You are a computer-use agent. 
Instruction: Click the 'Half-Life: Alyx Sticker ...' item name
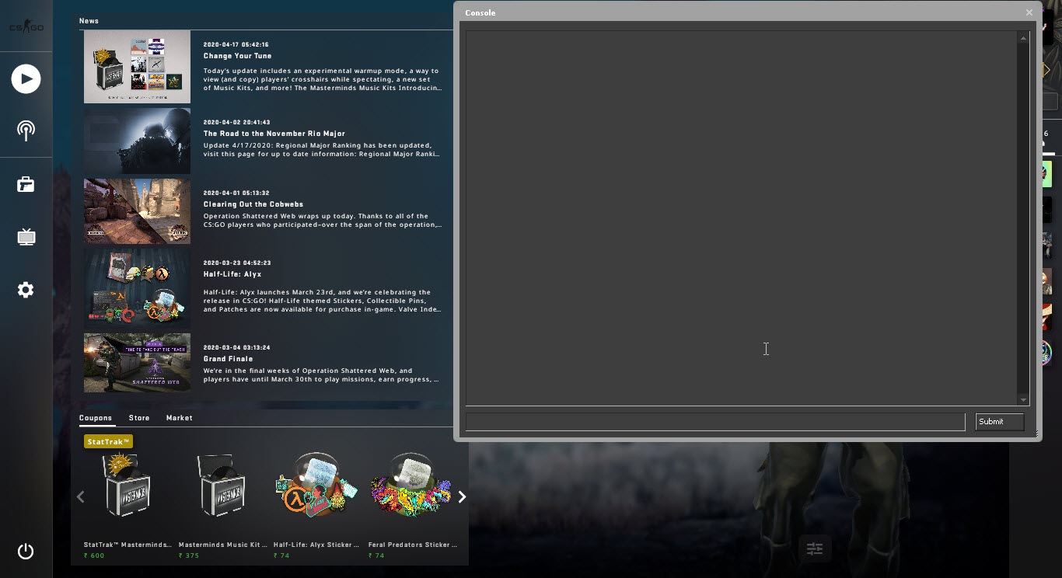pyautogui.click(x=316, y=545)
